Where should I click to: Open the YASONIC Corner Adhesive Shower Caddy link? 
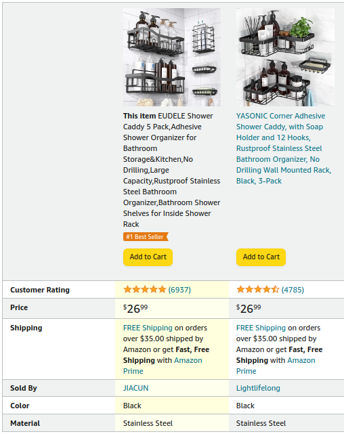[x=284, y=148]
